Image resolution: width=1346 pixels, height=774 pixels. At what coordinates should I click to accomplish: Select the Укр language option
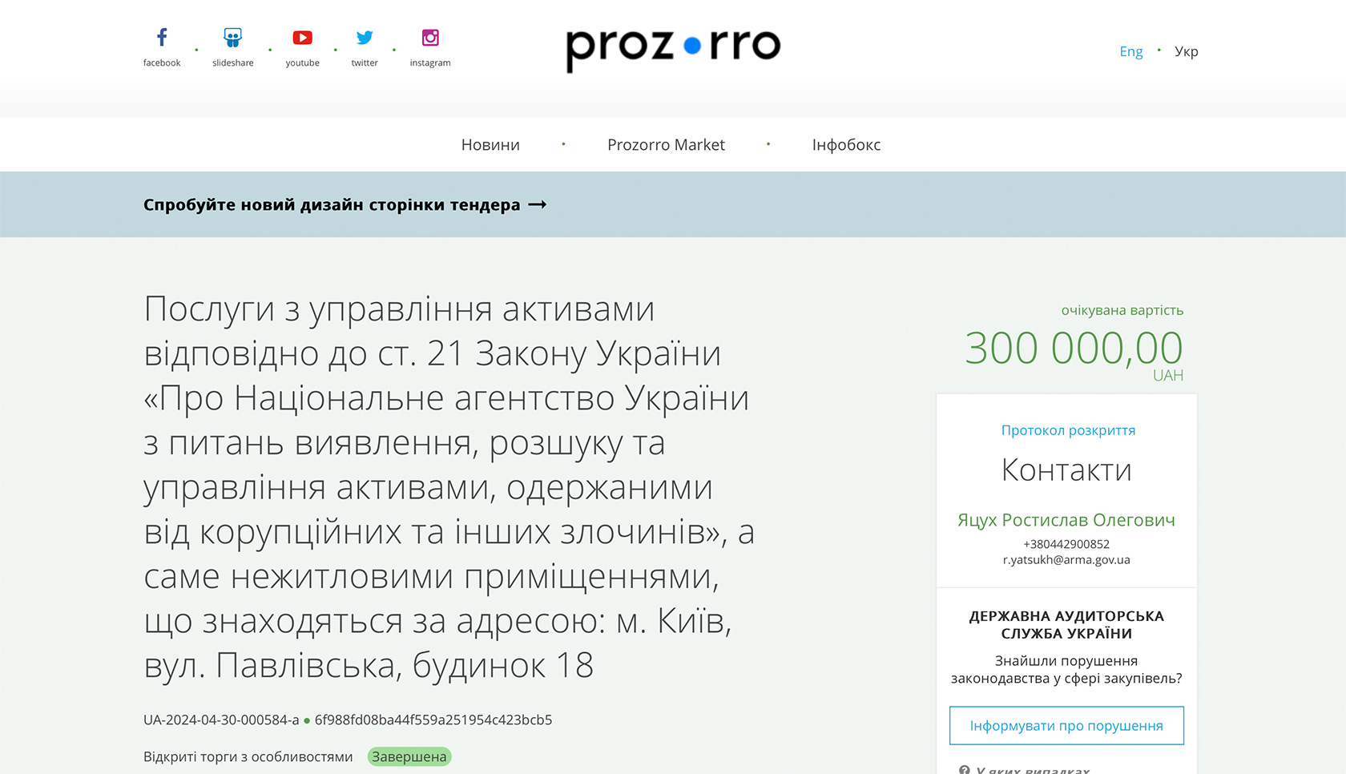click(x=1186, y=51)
